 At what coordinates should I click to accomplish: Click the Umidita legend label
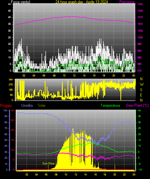click(x=27, y=105)
